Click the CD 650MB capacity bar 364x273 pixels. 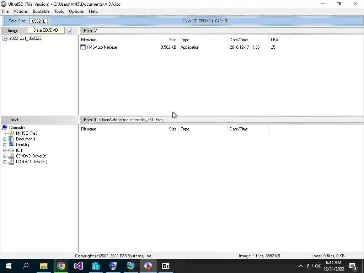[x=205, y=21]
